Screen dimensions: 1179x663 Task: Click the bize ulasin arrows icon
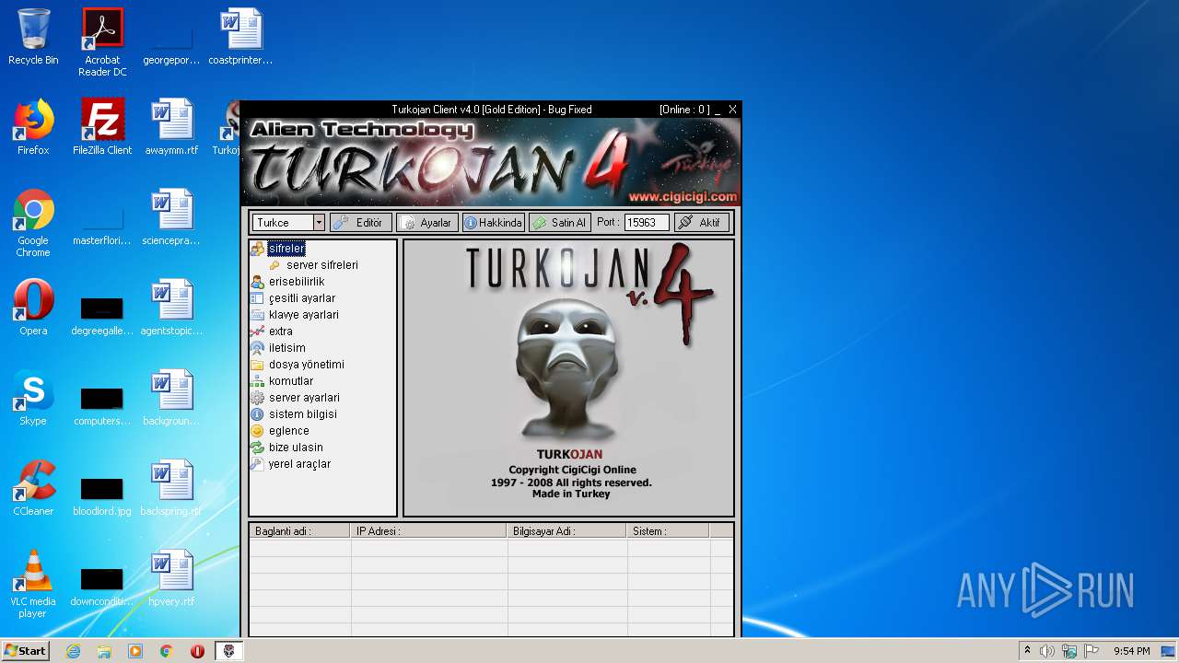pyautogui.click(x=257, y=448)
